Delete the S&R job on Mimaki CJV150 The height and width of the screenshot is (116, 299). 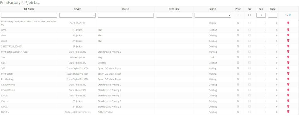(288, 57)
